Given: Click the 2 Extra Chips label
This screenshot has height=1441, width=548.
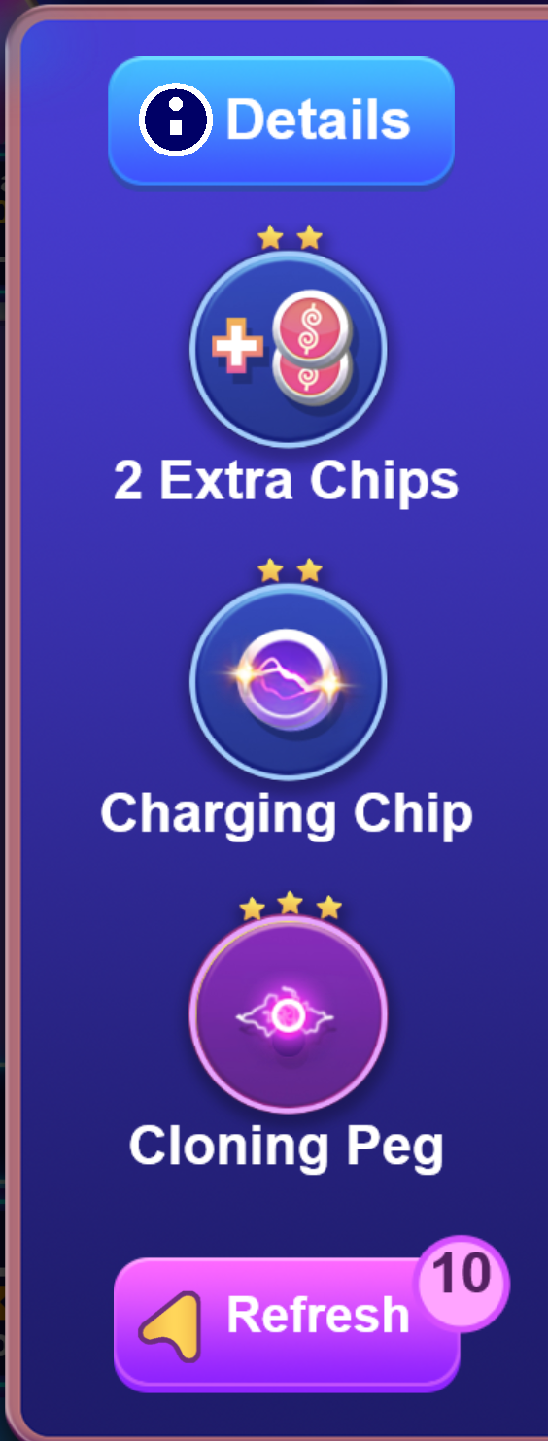Looking at the screenshot, I should pyautogui.click(x=286, y=481).
